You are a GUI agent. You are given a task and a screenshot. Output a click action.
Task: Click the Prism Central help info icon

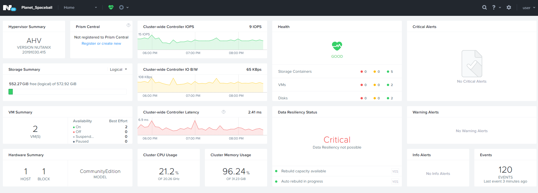click(x=128, y=25)
